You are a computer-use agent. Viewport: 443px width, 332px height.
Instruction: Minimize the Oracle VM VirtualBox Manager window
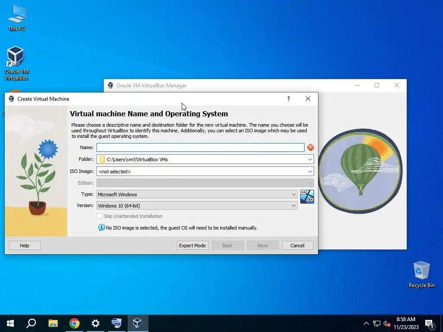point(357,85)
